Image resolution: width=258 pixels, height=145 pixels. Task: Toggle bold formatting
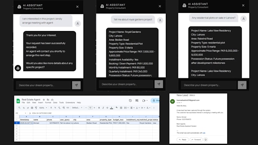click(x=99, y=108)
